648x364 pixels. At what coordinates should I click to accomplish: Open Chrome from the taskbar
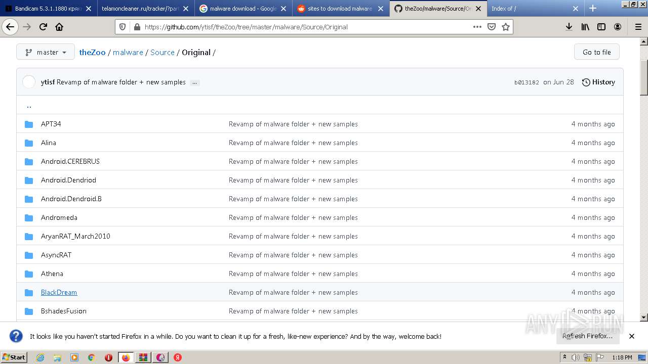pos(91,357)
